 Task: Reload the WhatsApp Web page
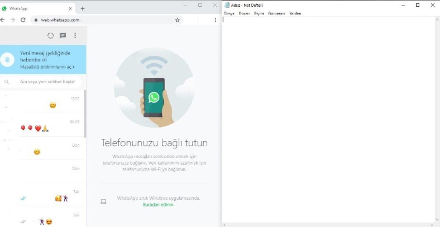[x=23, y=20]
